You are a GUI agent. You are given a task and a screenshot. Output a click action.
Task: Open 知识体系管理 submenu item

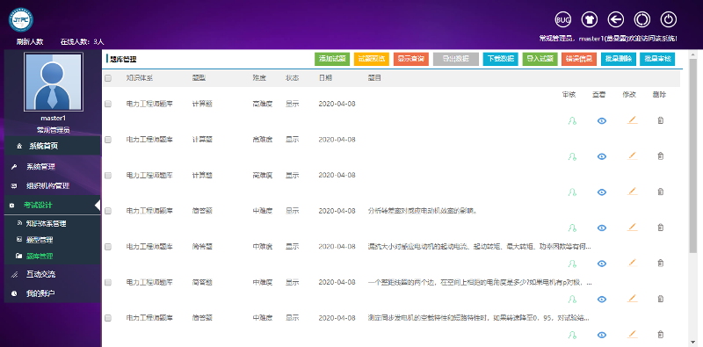tap(46, 223)
